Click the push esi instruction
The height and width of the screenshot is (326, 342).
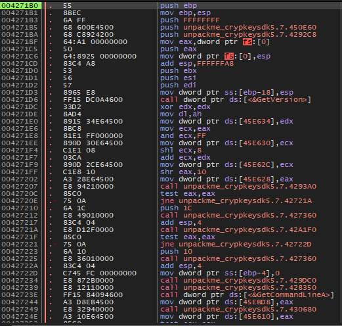pyautogui.click(x=179, y=78)
